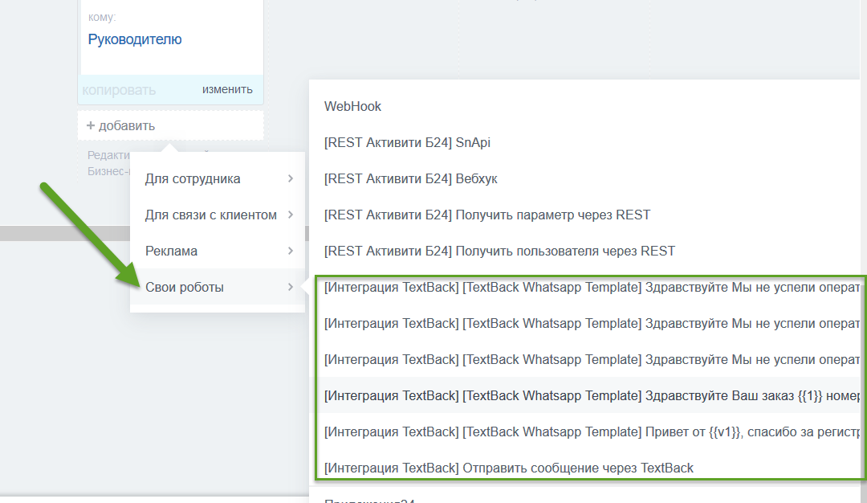Click 'копировать' on the robot card
The width and height of the screenshot is (867, 503).
click(119, 90)
